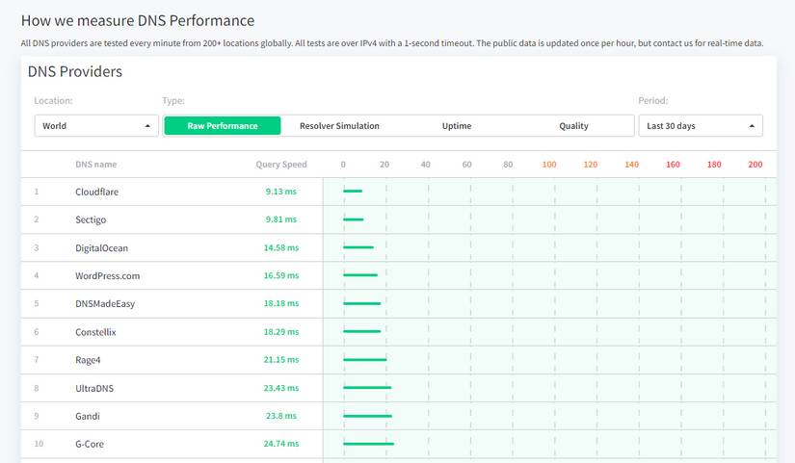Click the Cloudflare speed bar
The height and width of the screenshot is (463, 795).
click(353, 191)
